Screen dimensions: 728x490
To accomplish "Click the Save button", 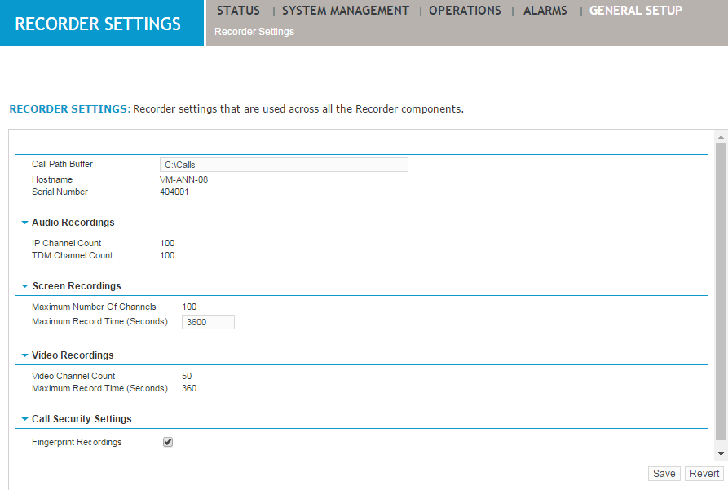I will click(664, 473).
